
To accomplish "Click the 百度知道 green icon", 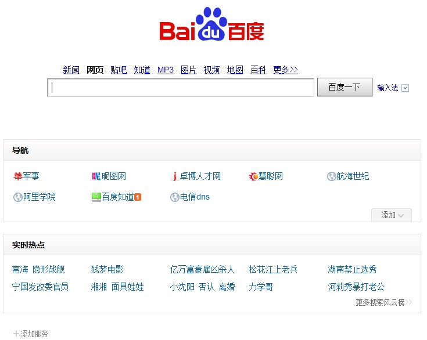I will coord(96,197).
